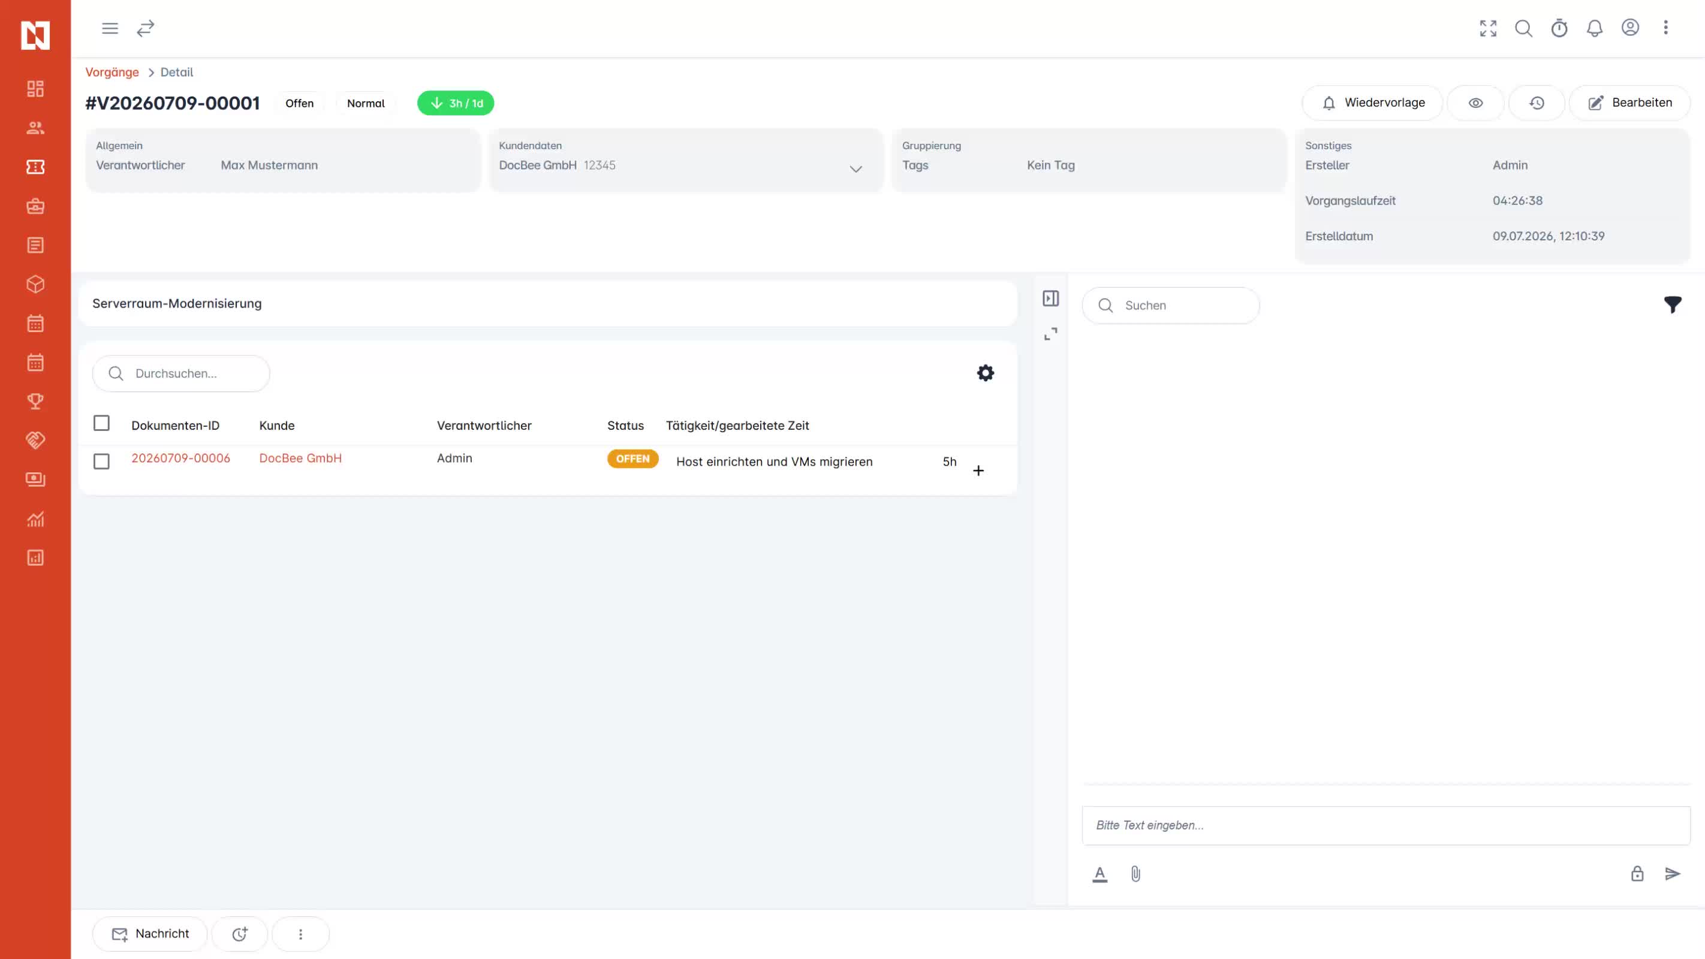1705x959 pixels.
Task: Open the user profile icon
Action: (x=1630, y=28)
